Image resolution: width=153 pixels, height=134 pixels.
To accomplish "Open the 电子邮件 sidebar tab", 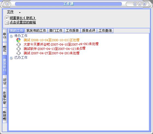I will [5, 98].
